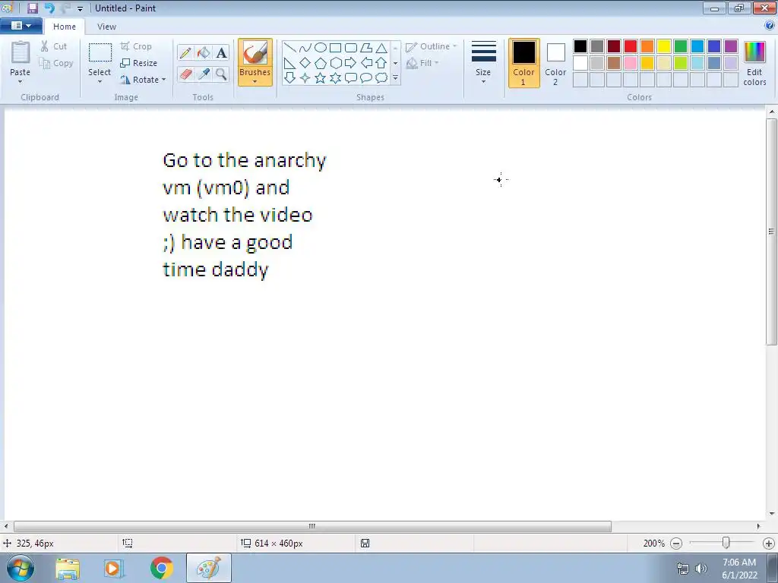
Task: Open Google Chrome from the taskbar
Action: [x=162, y=568]
